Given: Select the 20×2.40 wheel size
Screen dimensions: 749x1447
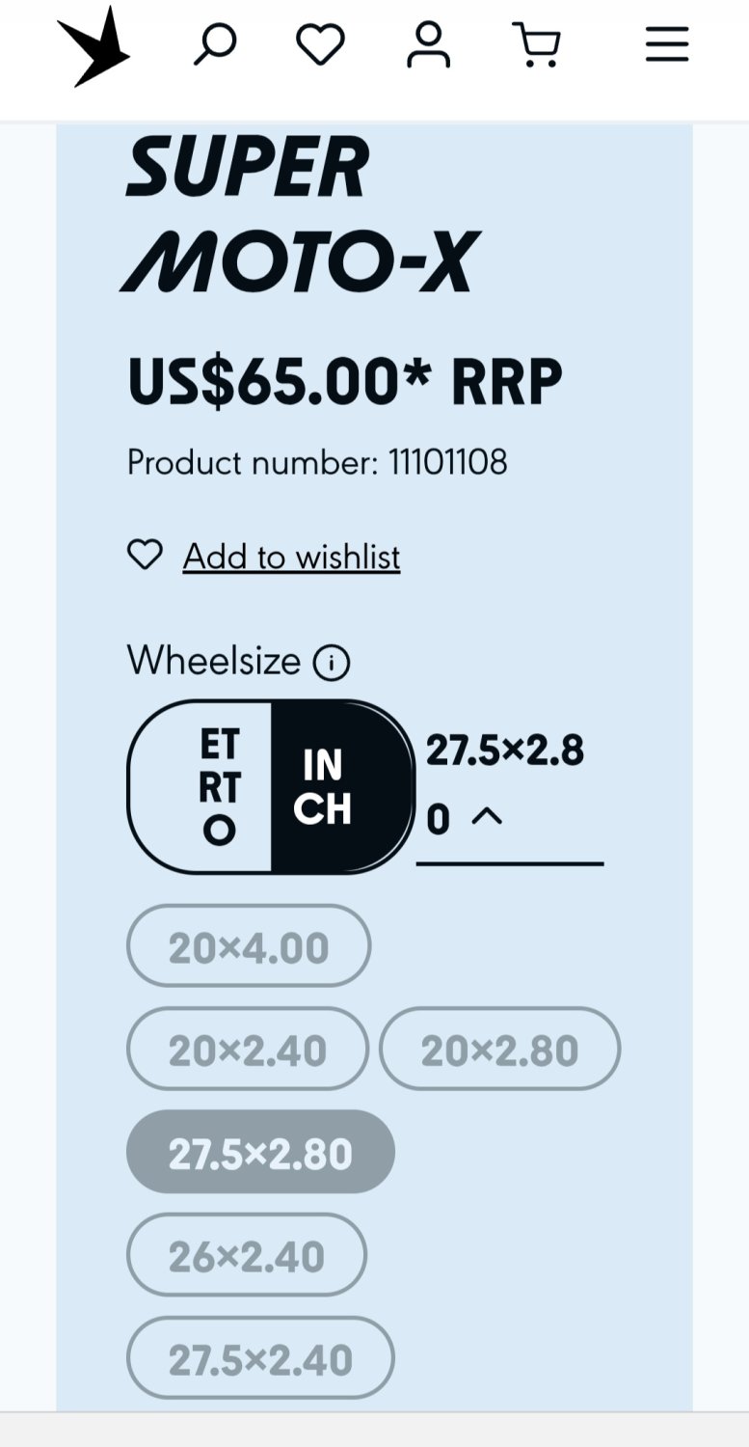Looking at the screenshot, I should tap(248, 1050).
